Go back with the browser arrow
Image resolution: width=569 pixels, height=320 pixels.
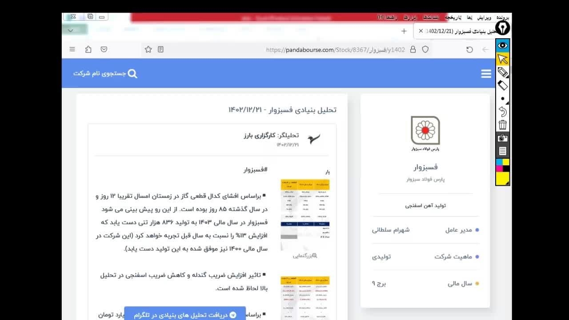485,50
